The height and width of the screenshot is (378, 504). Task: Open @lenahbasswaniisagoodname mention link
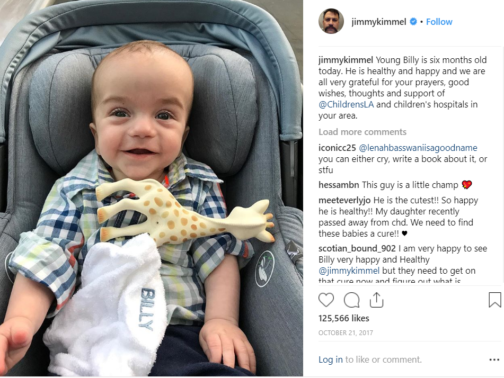point(418,148)
